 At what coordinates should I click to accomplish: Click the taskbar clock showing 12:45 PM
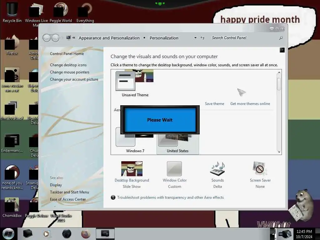coord(304,234)
